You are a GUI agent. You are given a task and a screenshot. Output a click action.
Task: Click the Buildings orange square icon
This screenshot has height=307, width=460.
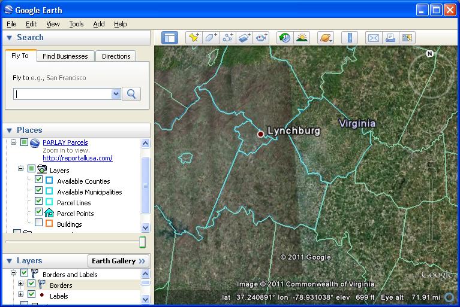[49, 223]
